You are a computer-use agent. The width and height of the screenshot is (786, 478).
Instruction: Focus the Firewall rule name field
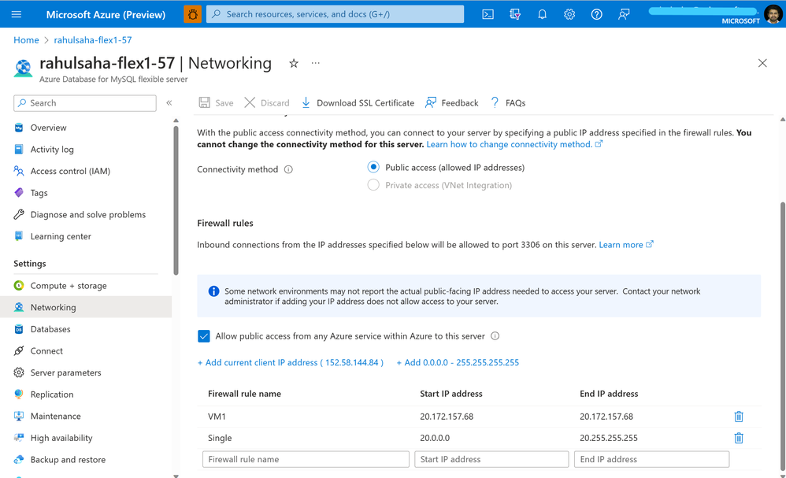pos(306,459)
